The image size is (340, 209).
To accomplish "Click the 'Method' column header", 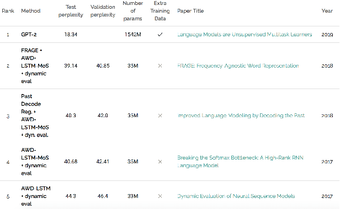I will [31, 11].
